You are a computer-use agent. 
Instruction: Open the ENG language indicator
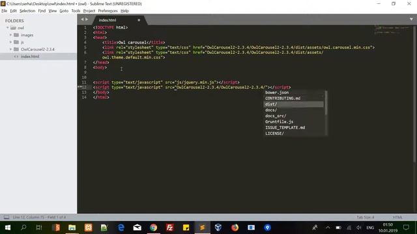coord(370,227)
